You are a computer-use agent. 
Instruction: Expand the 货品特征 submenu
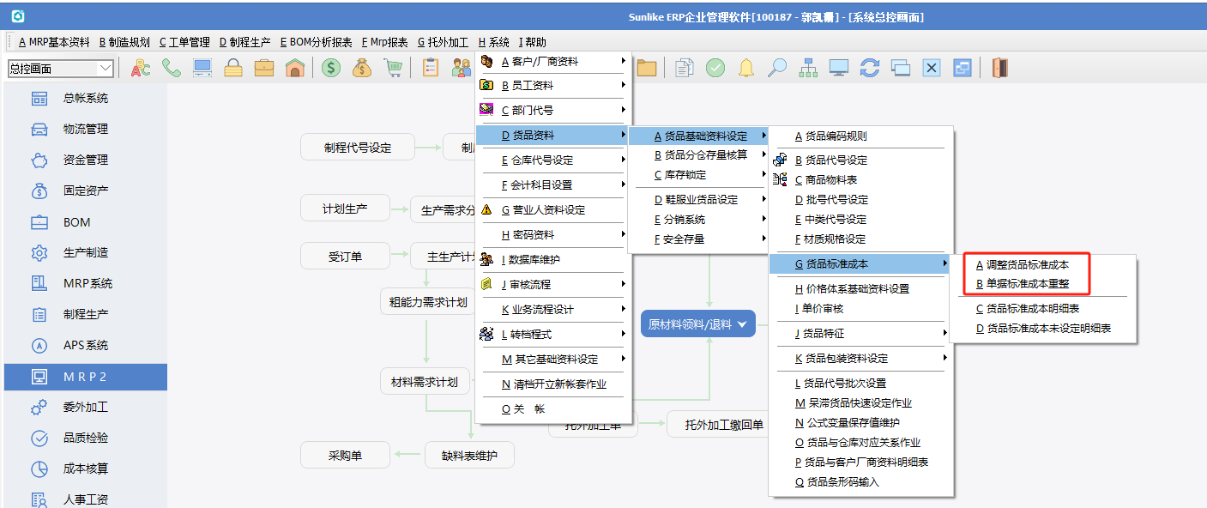[x=861, y=334]
